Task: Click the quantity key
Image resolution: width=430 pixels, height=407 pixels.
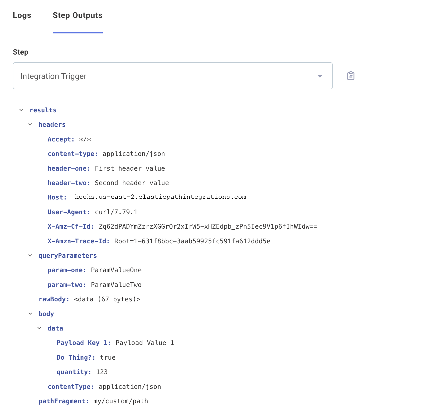Action: (x=74, y=372)
